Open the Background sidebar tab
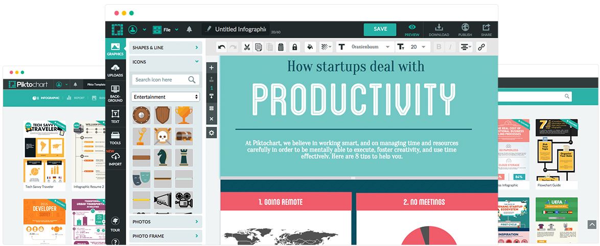 (x=115, y=94)
